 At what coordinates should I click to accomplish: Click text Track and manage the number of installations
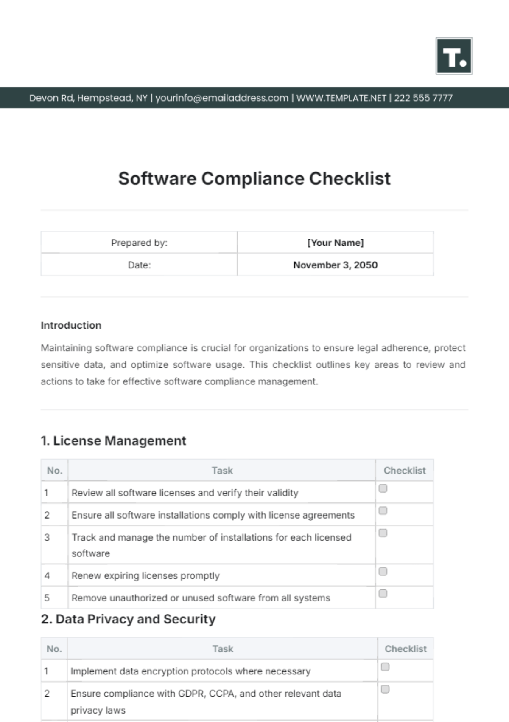click(x=211, y=545)
